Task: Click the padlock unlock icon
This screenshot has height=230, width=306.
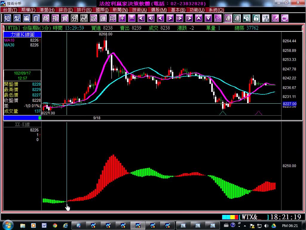Action: 256,18
